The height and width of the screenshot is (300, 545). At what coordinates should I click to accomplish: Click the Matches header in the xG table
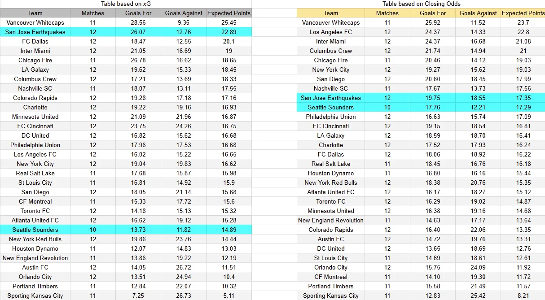(x=93, y=13)
